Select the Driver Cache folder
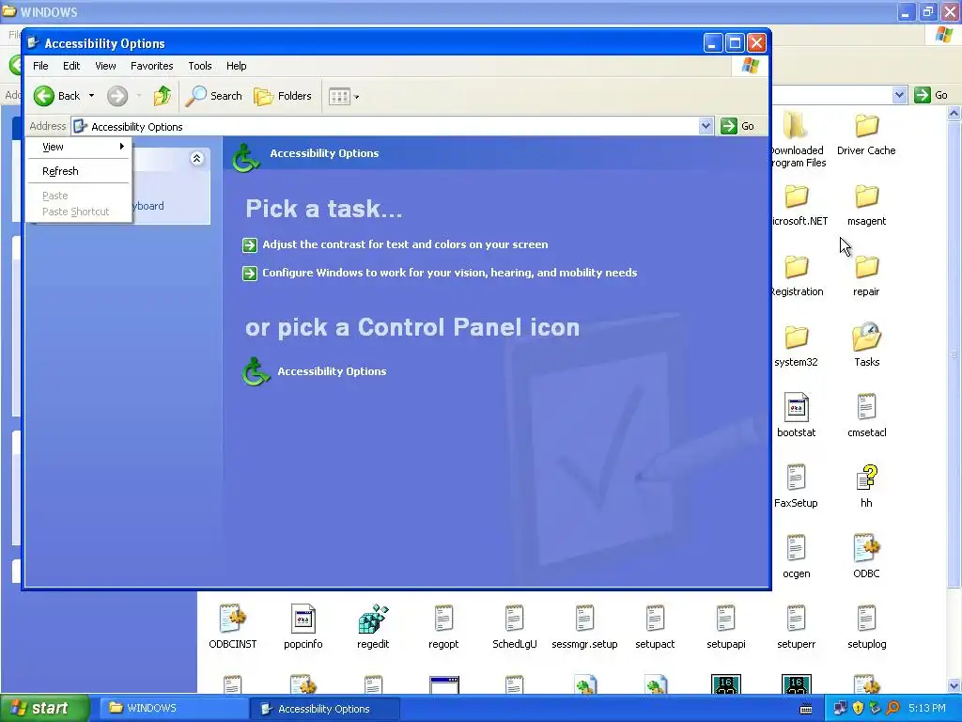The width and height of the screenshot is (962, 722). coord(866,135)
